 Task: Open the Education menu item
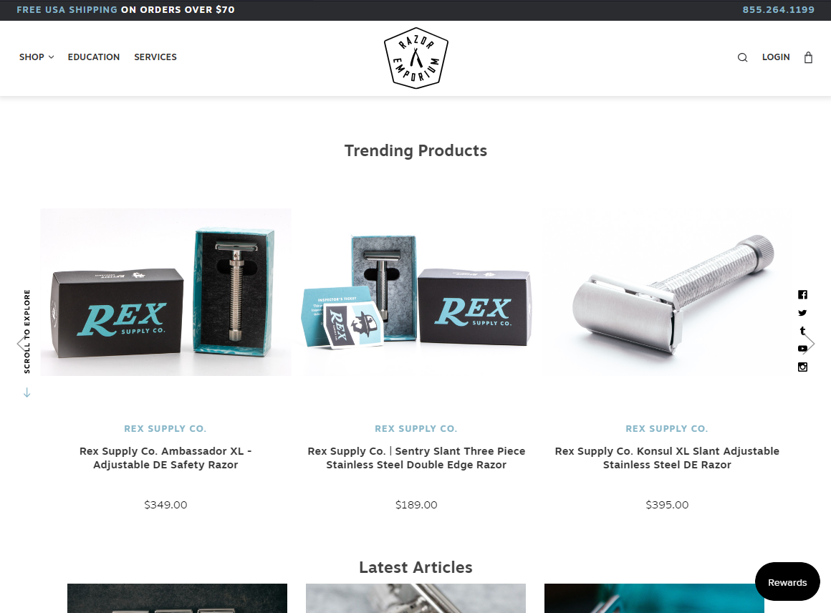point(94,57)
